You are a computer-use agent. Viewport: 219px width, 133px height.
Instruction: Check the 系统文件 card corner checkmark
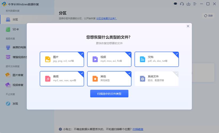click(x=177, y=73)
